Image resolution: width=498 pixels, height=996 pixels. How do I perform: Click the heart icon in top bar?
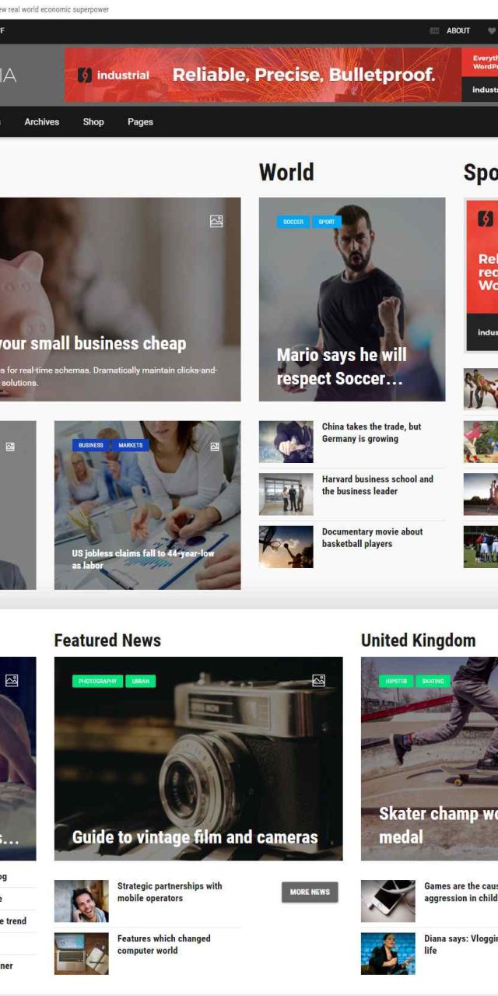[x=492, y=31]
